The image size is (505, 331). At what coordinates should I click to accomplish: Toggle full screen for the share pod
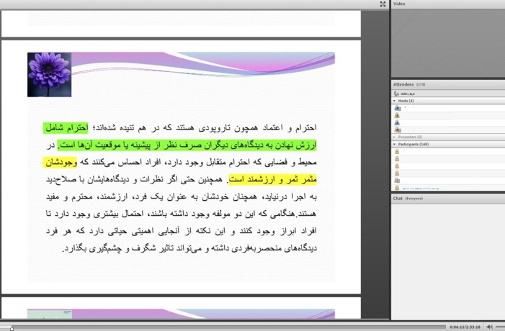click(383, 4)
